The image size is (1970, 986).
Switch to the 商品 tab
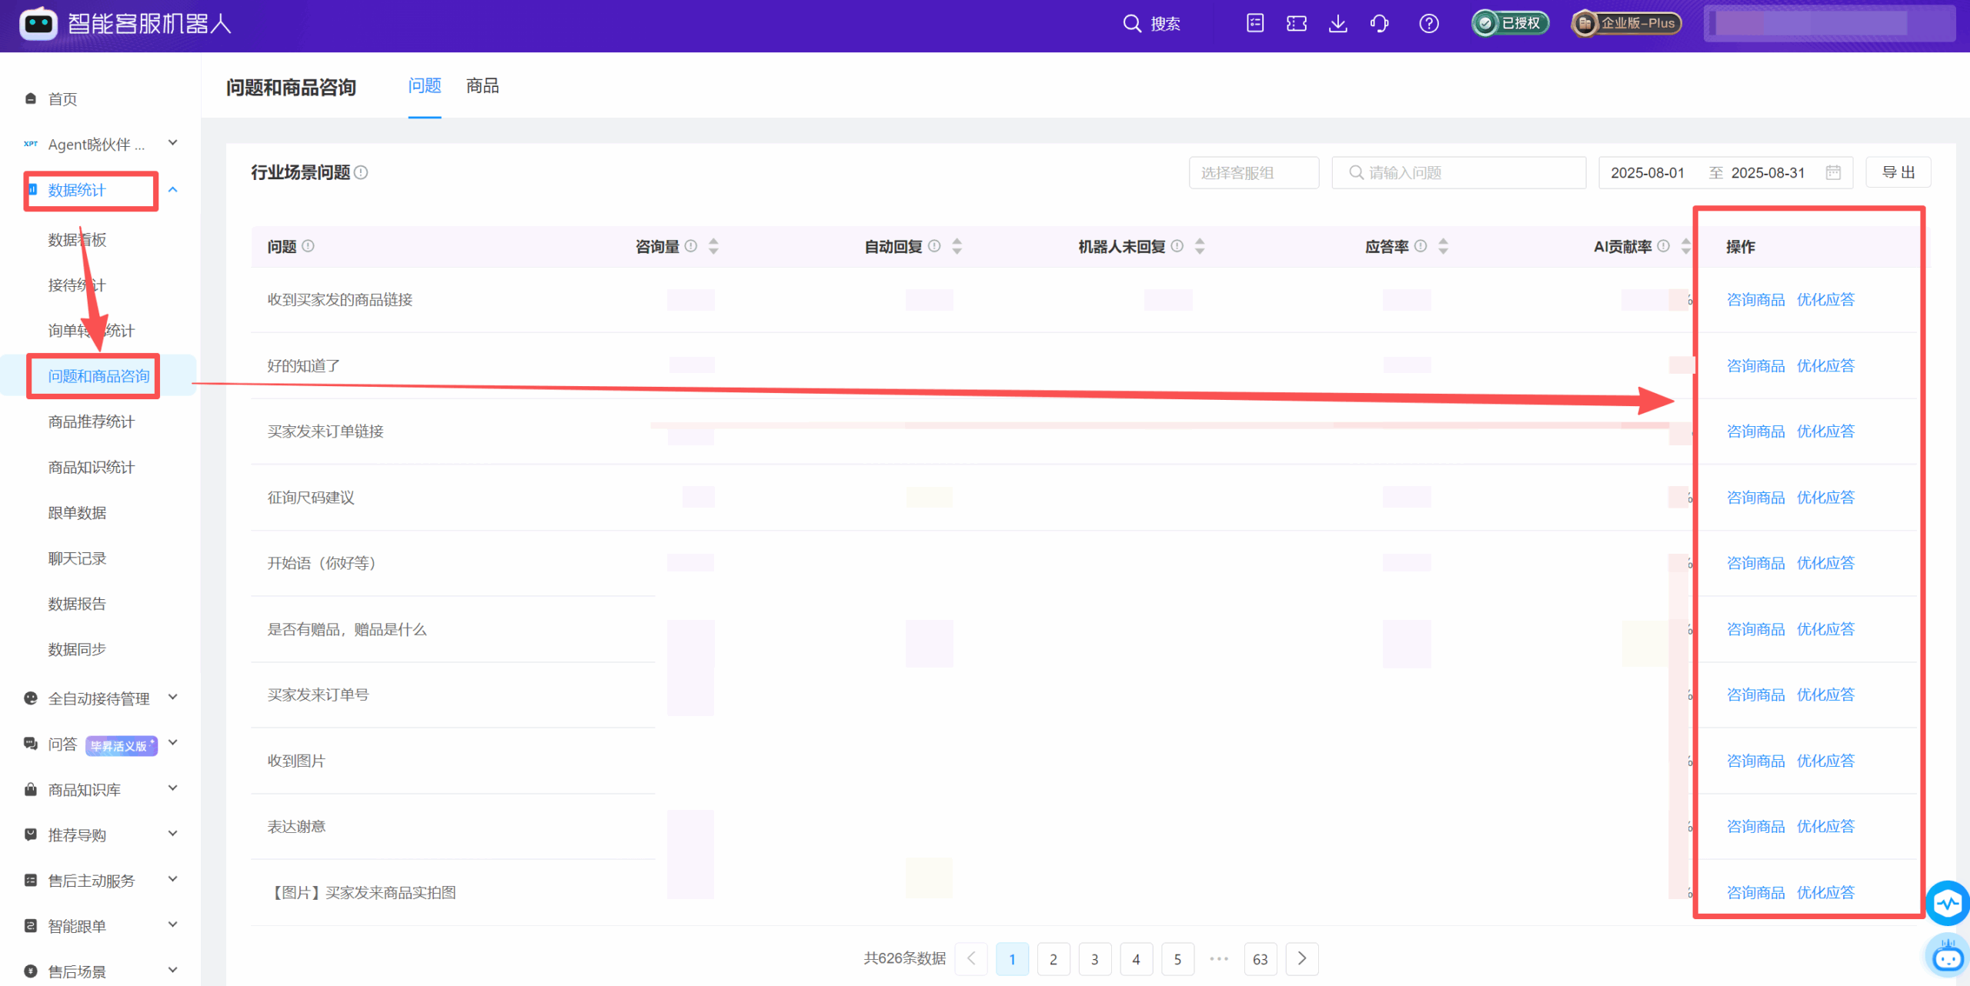point(482,85)
